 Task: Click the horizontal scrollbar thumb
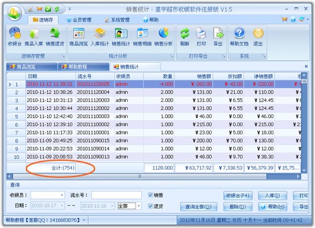tap(140, 176)
